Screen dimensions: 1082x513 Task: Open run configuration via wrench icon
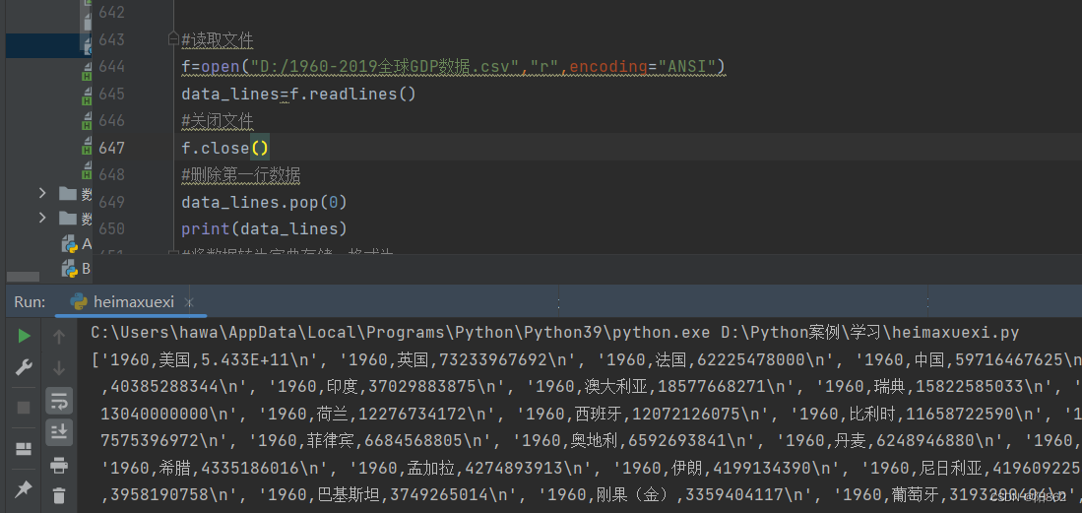tap(25, 366)
